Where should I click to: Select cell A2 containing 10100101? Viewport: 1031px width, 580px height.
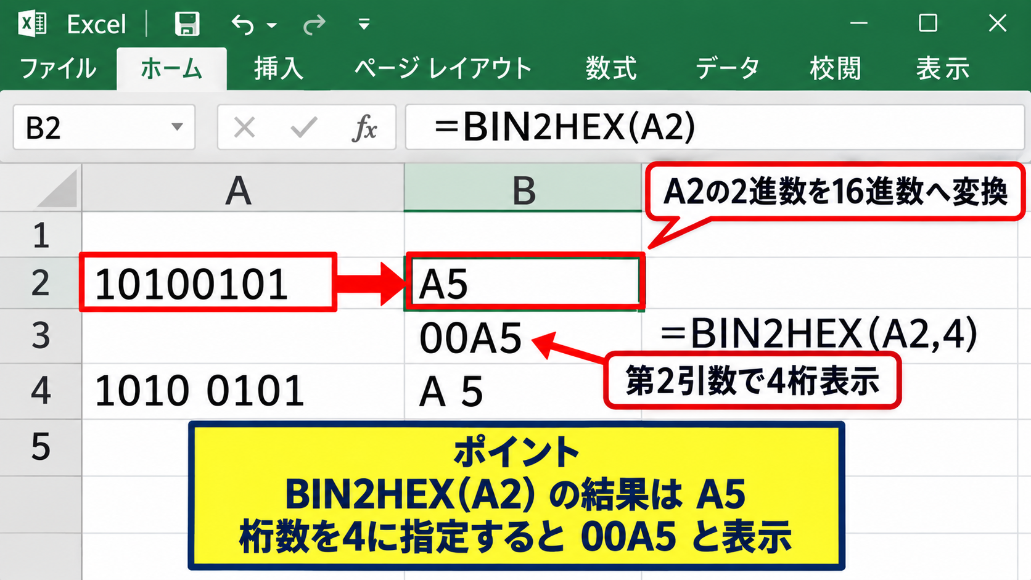pyautogui.click(x=243, y=283)
